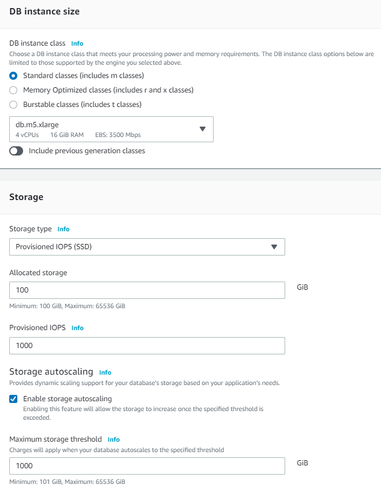Toggle Include previous generation classes switch
Screen dimensions: 381x492
[16, 151]
